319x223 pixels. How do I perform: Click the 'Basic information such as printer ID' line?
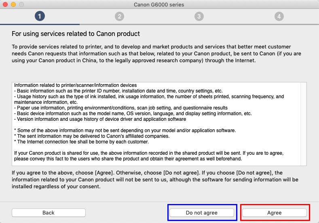[118, 91]
